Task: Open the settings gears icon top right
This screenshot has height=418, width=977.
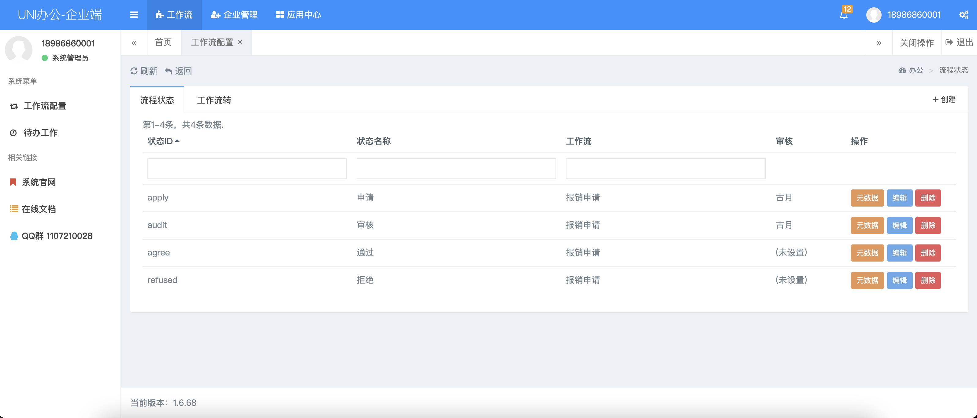Action: [963, 15]
